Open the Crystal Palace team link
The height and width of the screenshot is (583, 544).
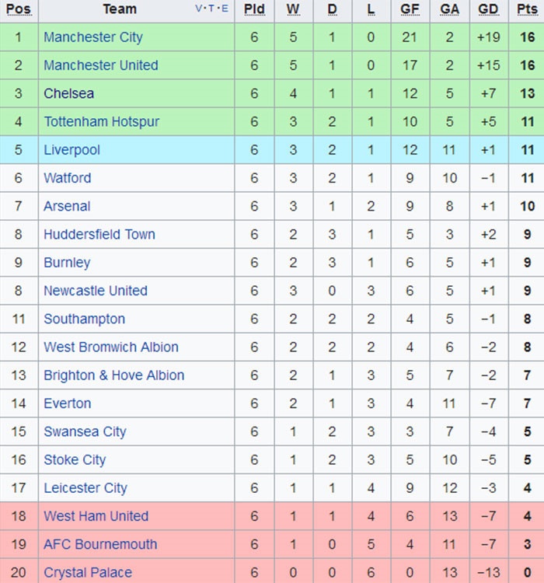pos(88,573)
